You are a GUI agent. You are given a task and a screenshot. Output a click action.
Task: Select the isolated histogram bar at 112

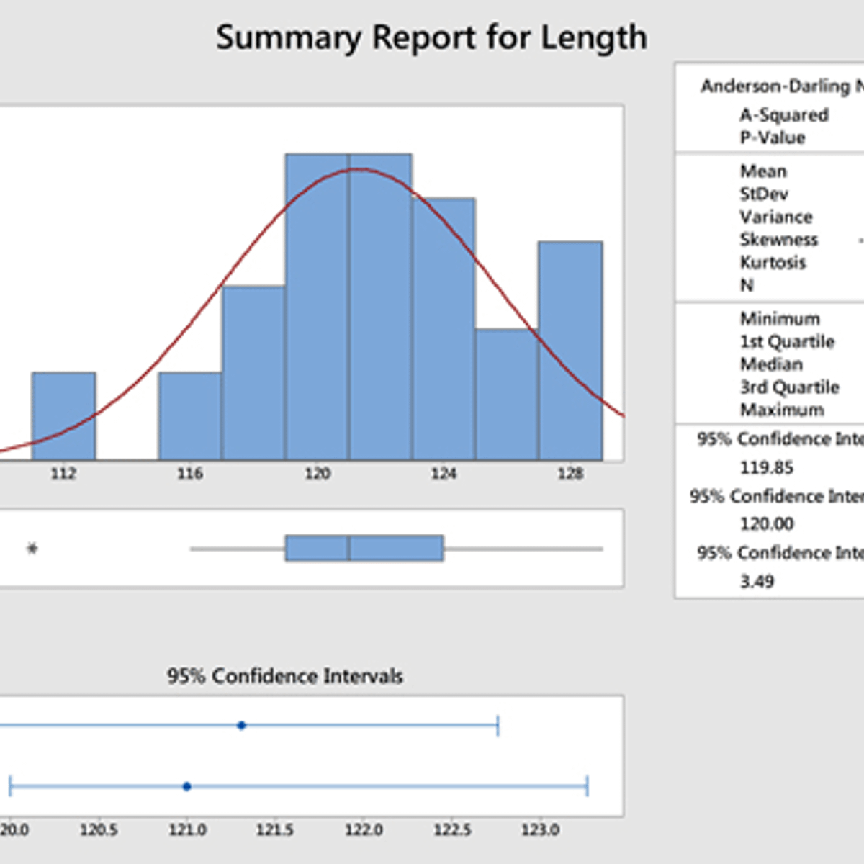point(63,415)
